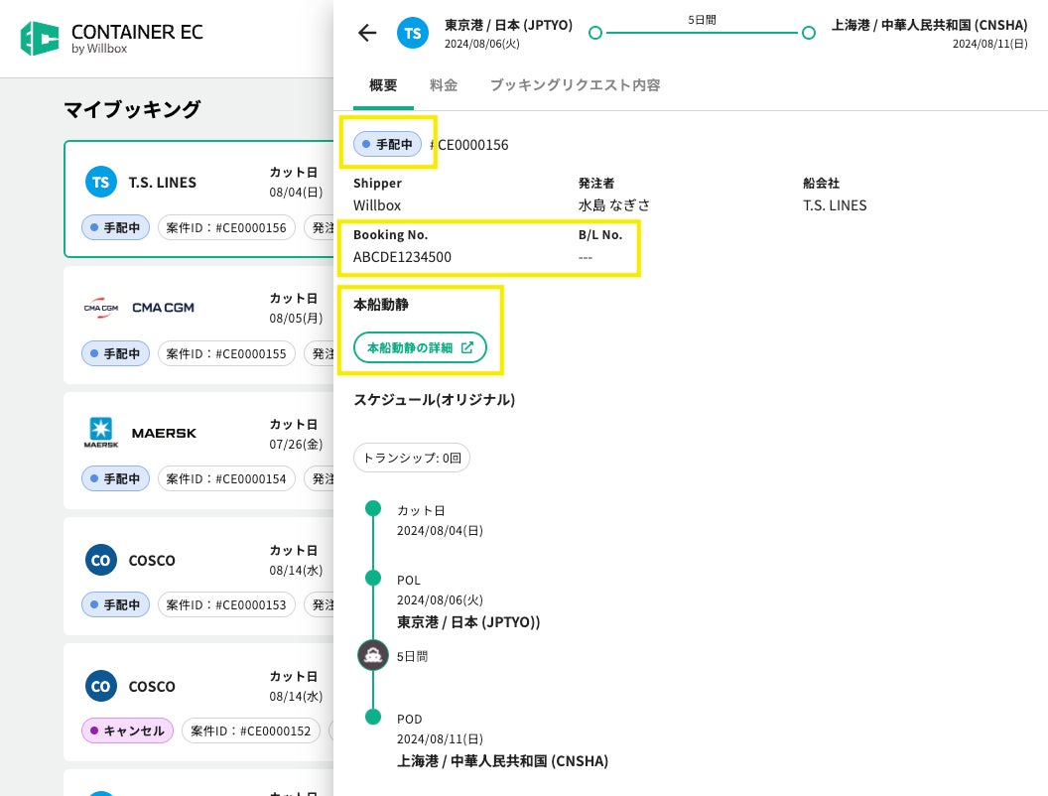Select the MAERSK booking card
The height and width of the screenshot is (796, 1048).
(198, 452)
